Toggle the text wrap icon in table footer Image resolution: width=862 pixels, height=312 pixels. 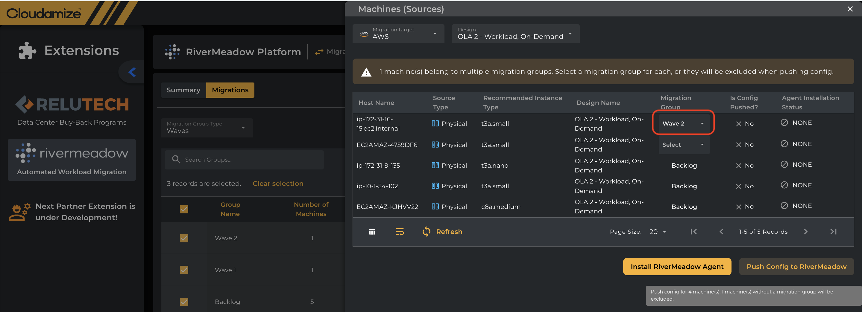400,232
